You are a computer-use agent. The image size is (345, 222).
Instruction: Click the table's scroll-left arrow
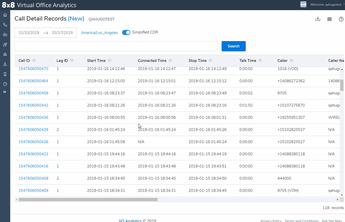tap(17, 199)
